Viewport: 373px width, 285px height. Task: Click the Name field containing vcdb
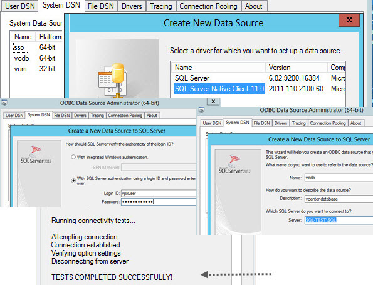pos(339,177)
